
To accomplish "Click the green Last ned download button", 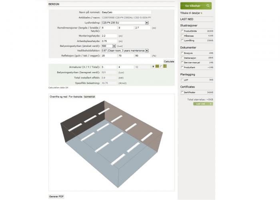I will pos(203,104).
